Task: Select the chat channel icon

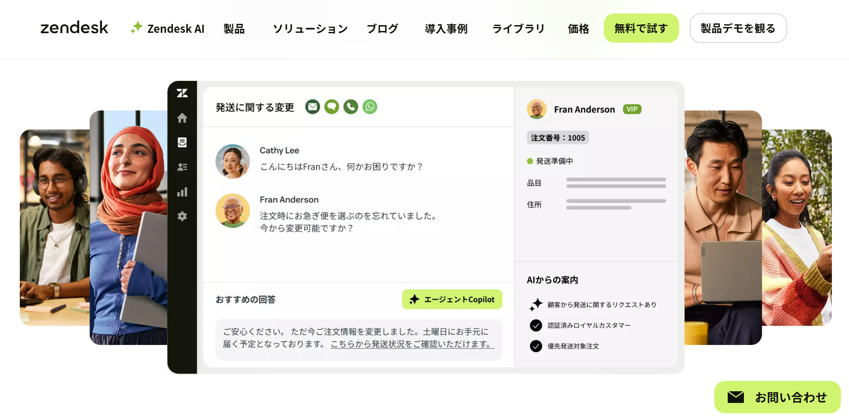Action: (x=332, y=107)
